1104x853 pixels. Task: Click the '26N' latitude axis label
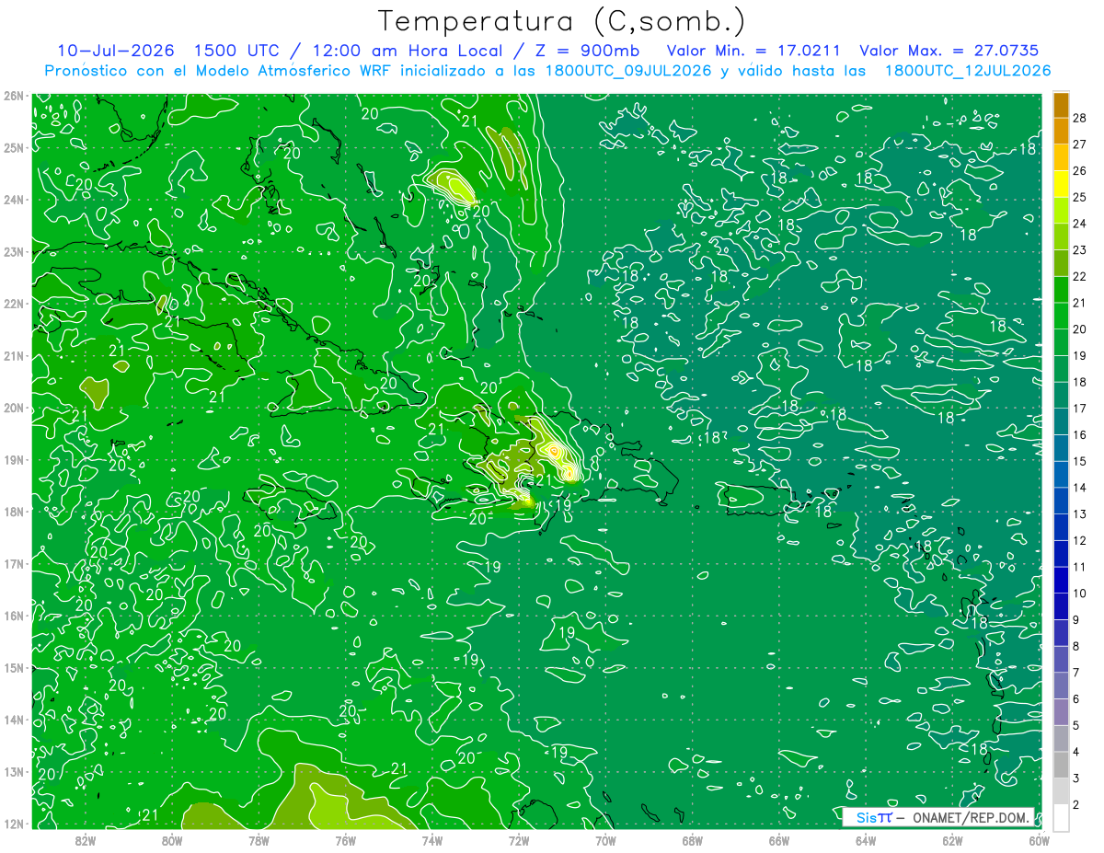(13, 95)
